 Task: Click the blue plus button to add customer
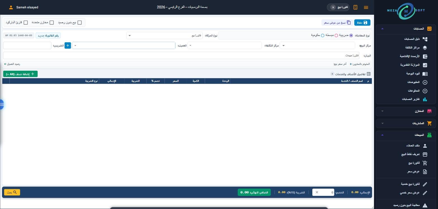tap(68, 45)
